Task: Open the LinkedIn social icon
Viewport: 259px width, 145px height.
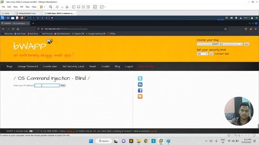Action: point(140,85)
